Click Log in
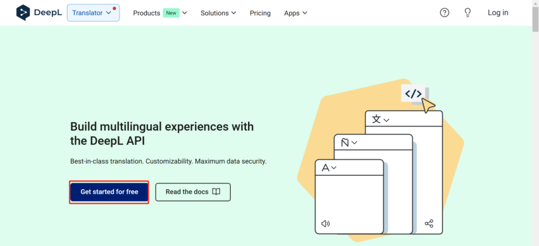Viewport: 539px width, 246px height. pos(498,13)
